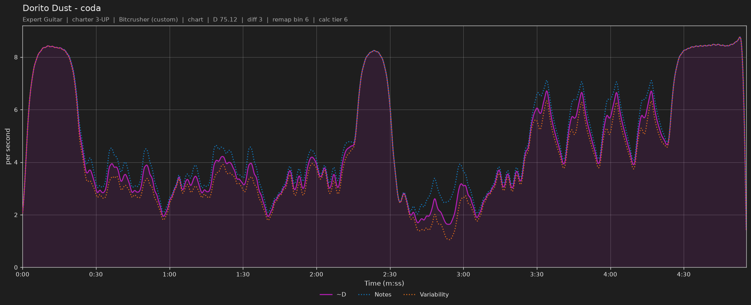Click the '0' y-axis tick label
Image resolution: width=751 pixels, height=305 pixels.
point(16,268)
